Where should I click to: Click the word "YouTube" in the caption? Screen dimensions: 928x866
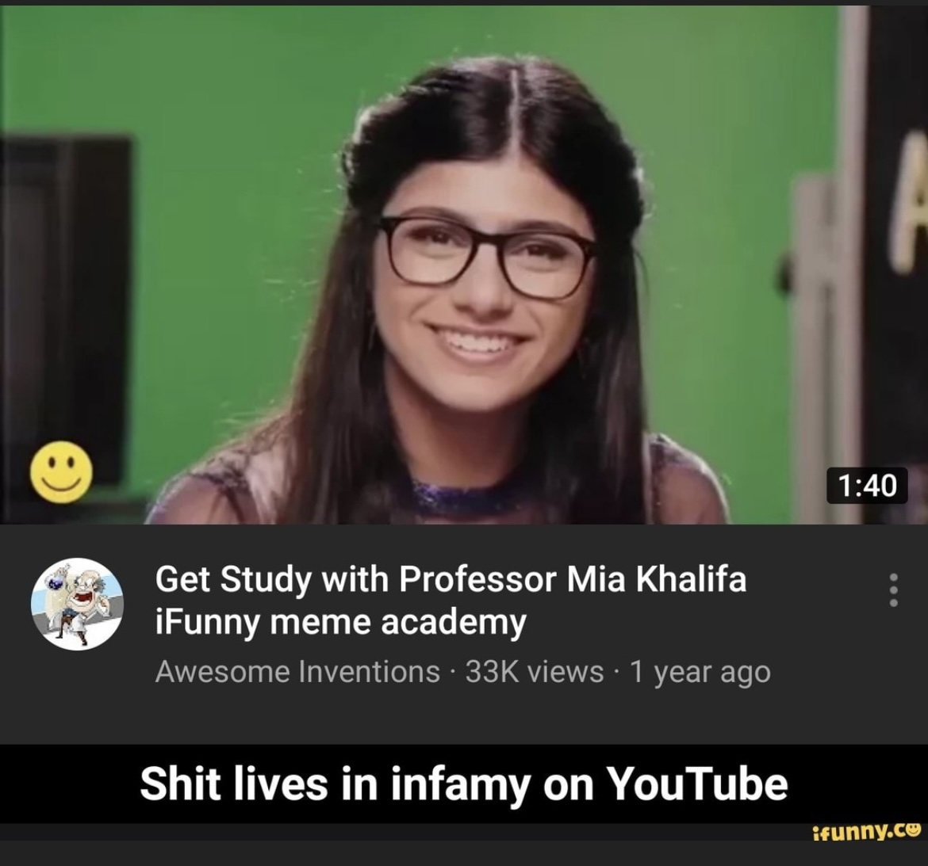point(698,784)
